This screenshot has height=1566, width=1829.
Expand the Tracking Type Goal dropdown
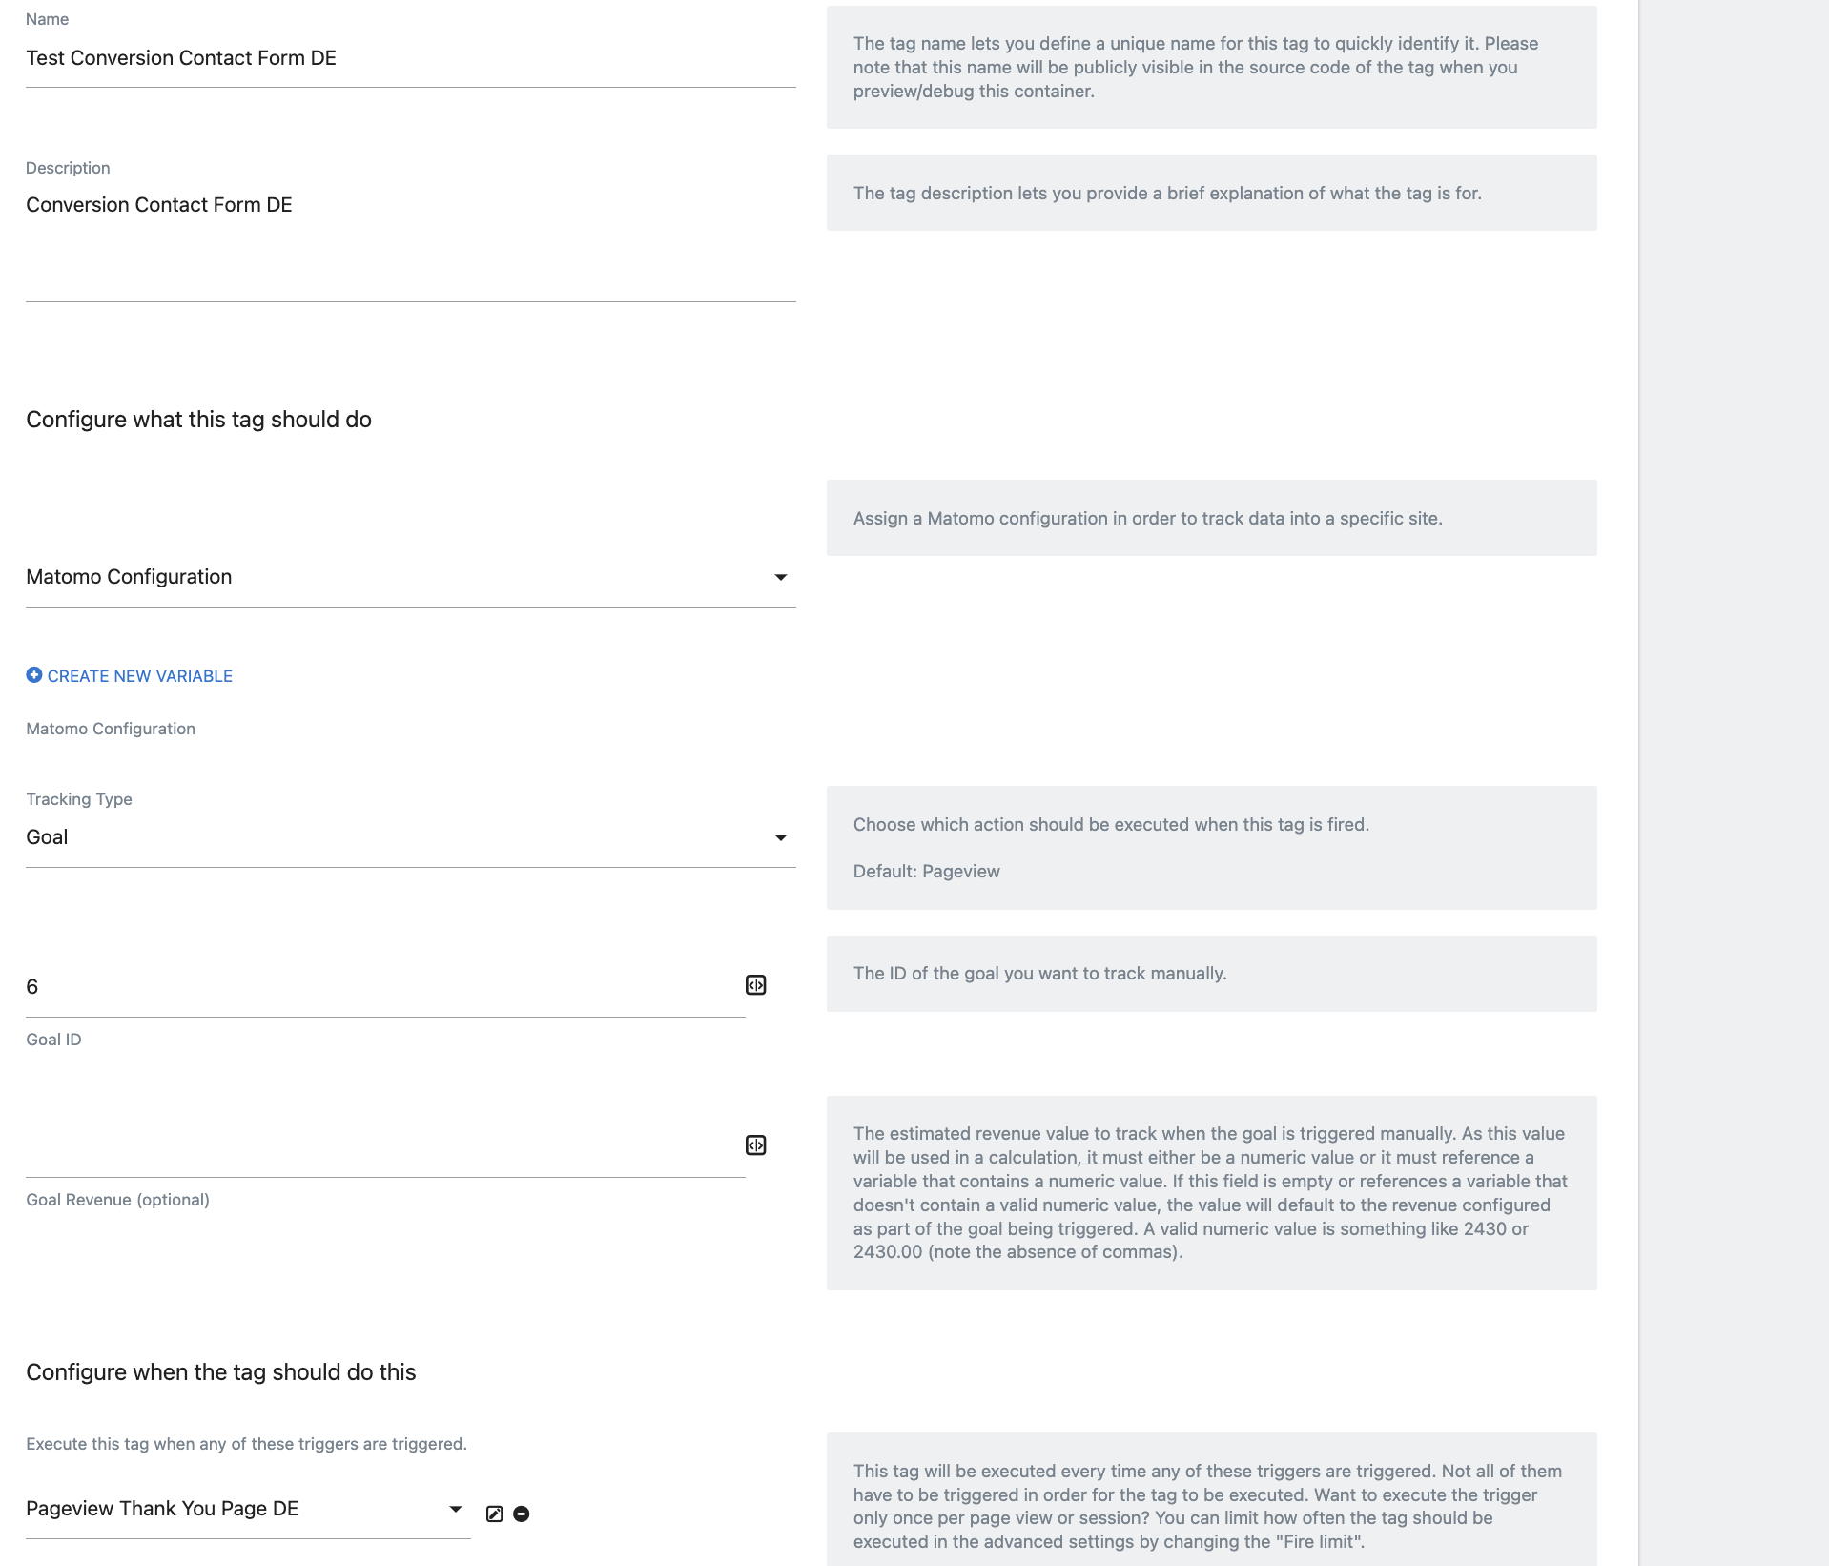tap(781, 837)
